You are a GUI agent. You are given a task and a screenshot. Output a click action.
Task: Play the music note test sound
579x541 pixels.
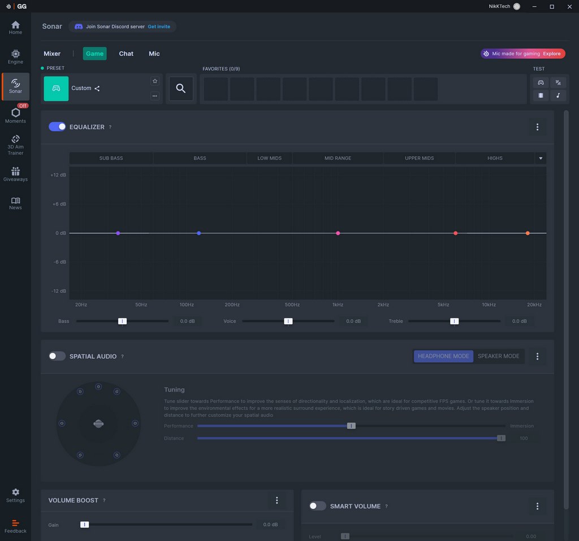[558, 96]
